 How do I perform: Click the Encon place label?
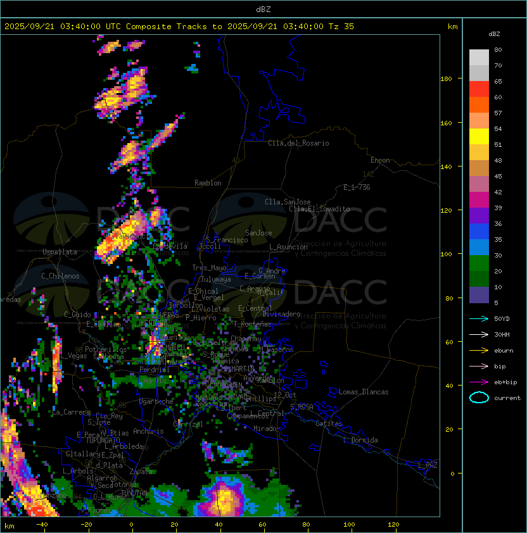click(380, 160)
